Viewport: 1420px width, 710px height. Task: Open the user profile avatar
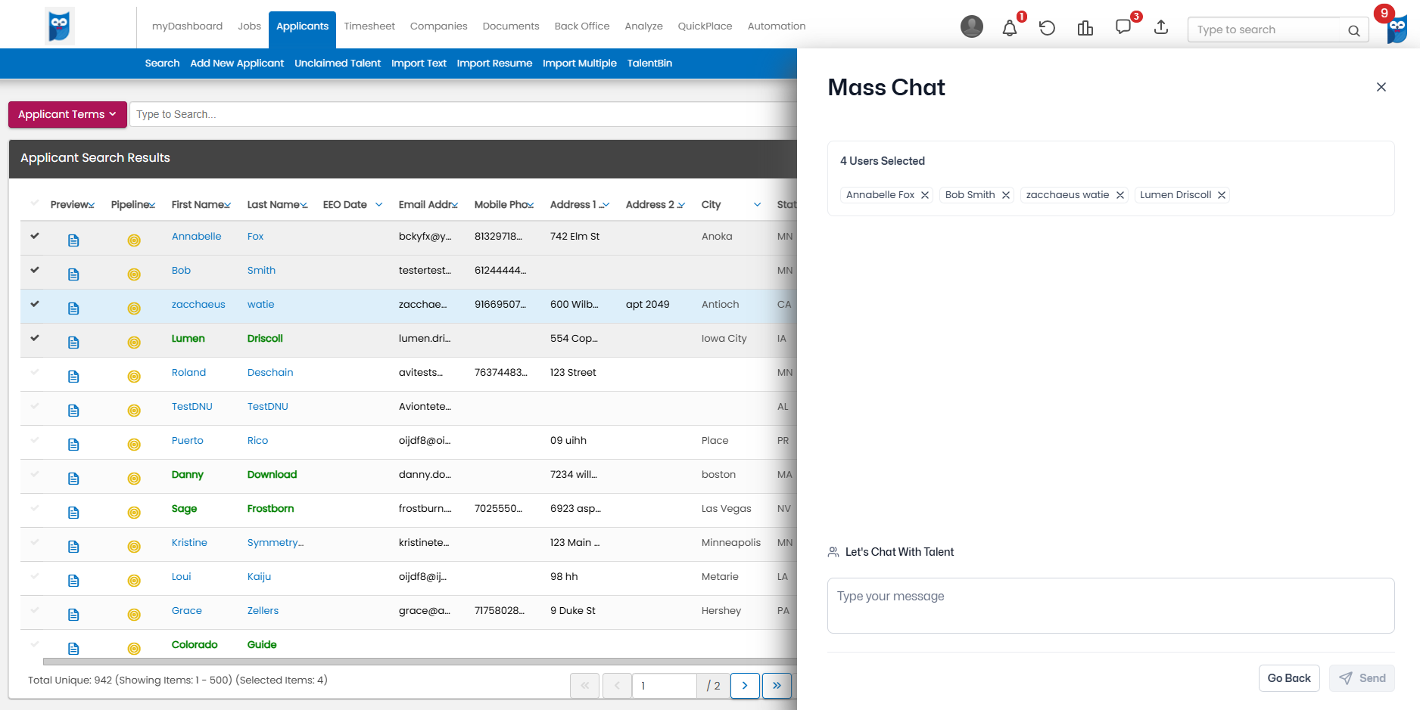971,26
